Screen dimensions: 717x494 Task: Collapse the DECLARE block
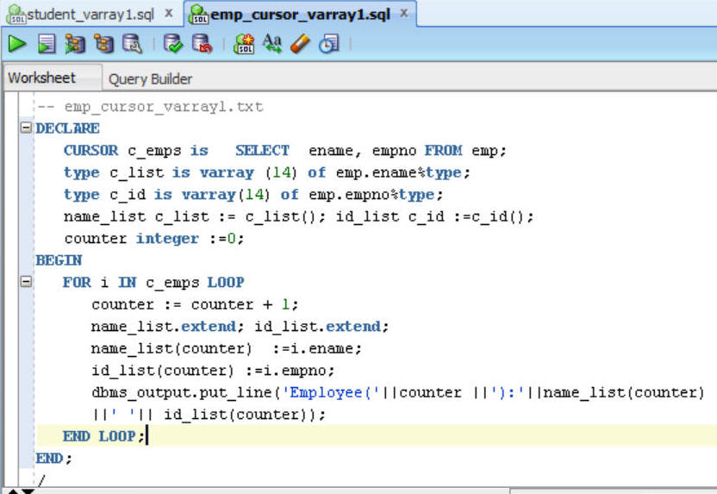pyautogui.click(x=26, y=127)
